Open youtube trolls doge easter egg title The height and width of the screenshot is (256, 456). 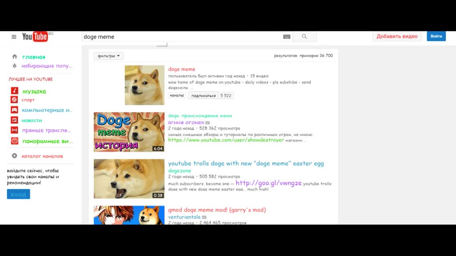pos(246,164)
